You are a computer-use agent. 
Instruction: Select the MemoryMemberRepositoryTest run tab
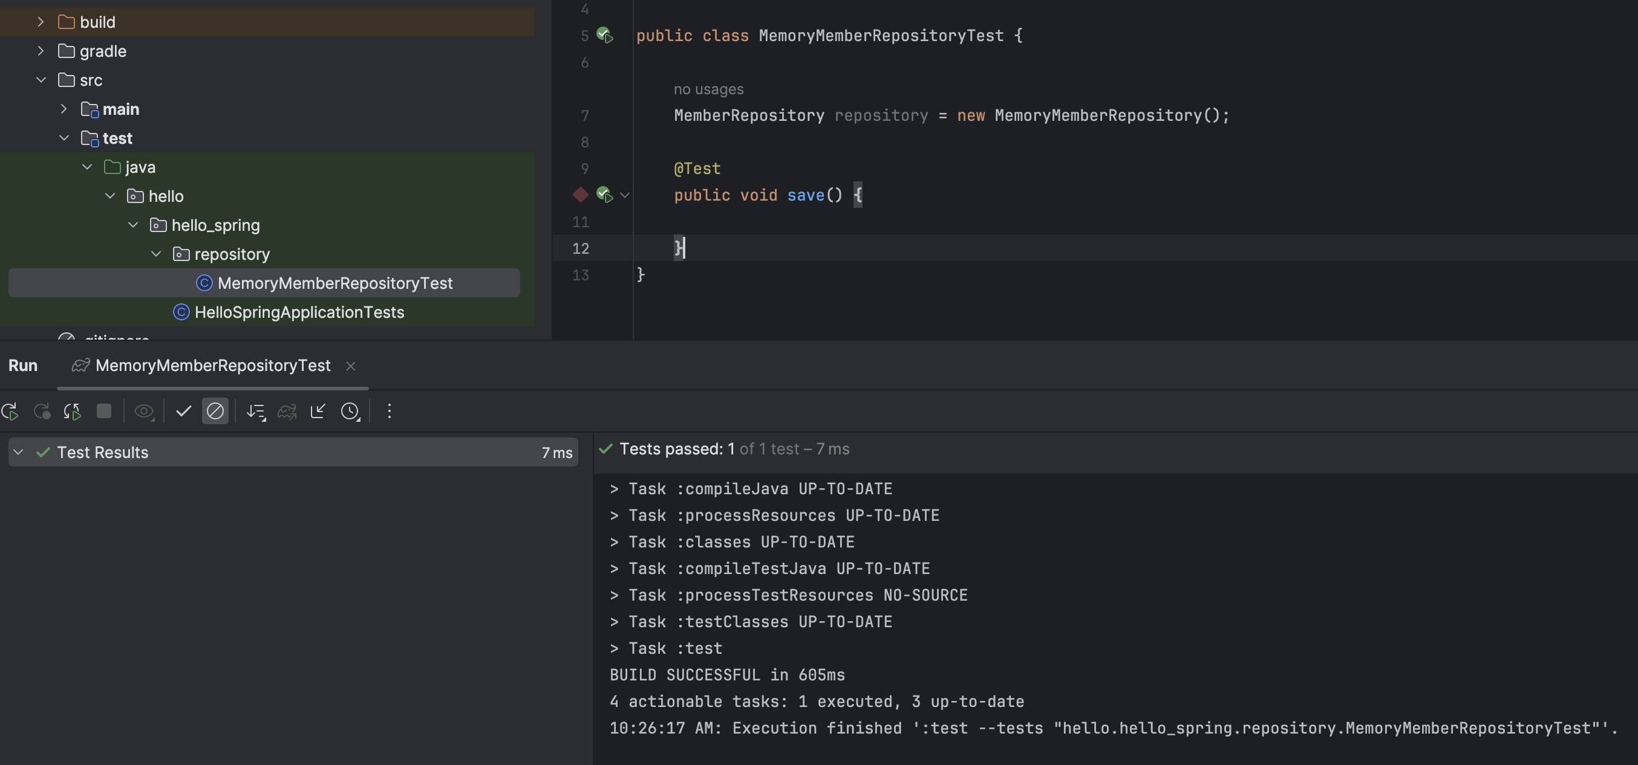(212, 366)
